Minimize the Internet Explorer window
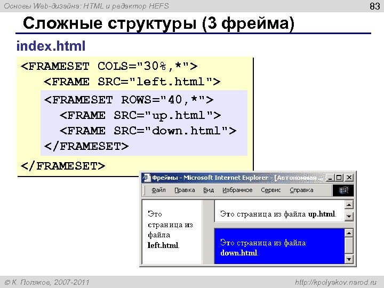The image size is (384, 288). pos(330,178)
